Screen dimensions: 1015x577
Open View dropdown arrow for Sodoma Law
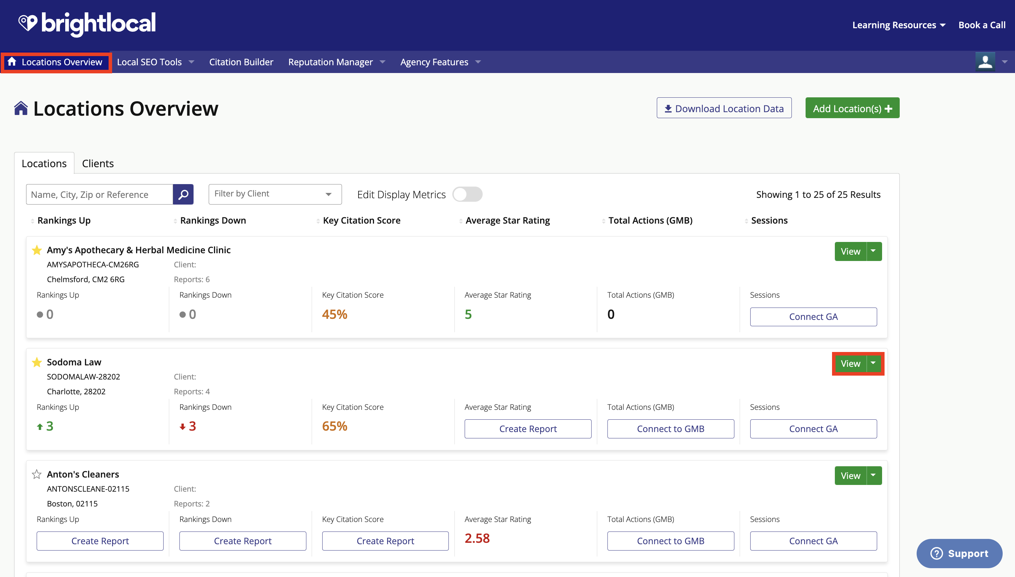pyautogui.click(x=874, y=363)
